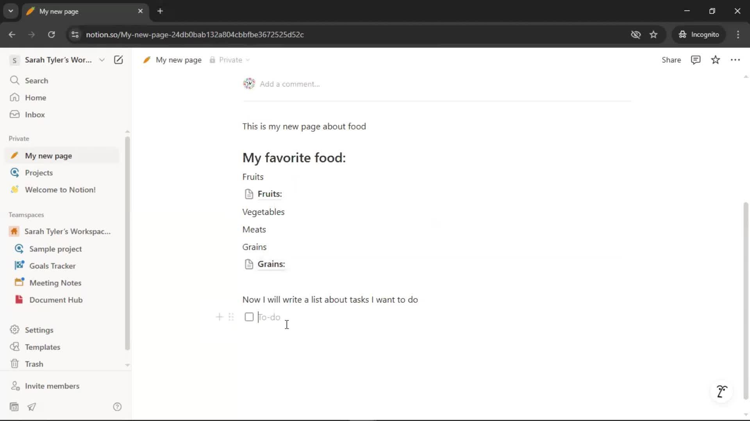Click the browser address bar URL
The image size is (750, 421).
195,34
